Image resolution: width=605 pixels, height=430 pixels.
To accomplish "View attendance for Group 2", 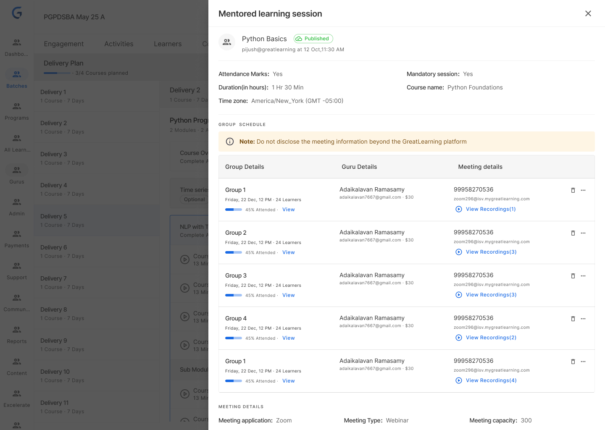I will 289,252.
